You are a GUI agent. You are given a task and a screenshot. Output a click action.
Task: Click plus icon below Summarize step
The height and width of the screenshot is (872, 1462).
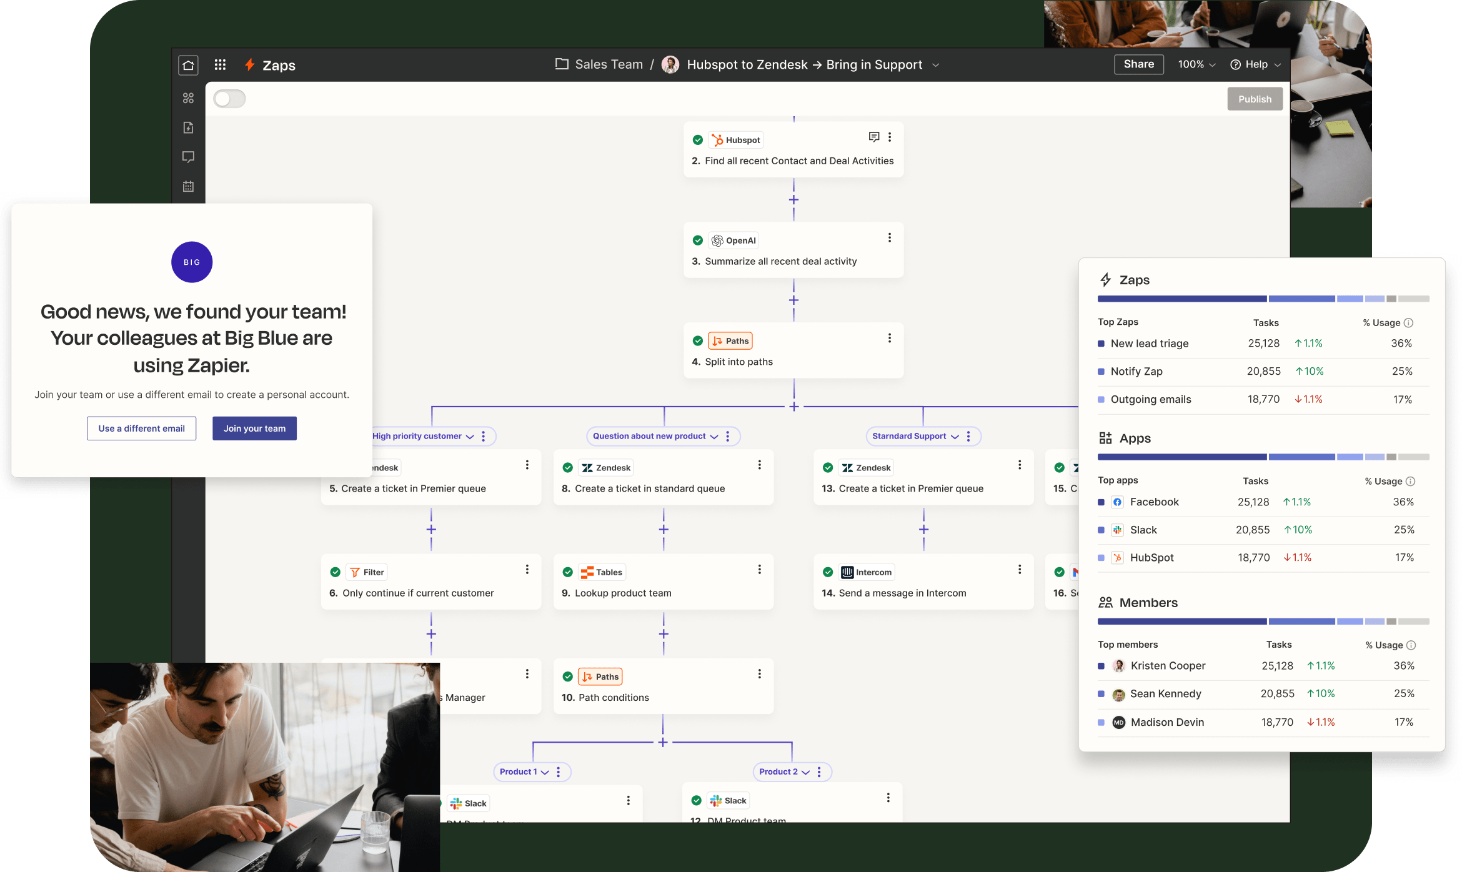pyautogui.click(x=793, y=300)
